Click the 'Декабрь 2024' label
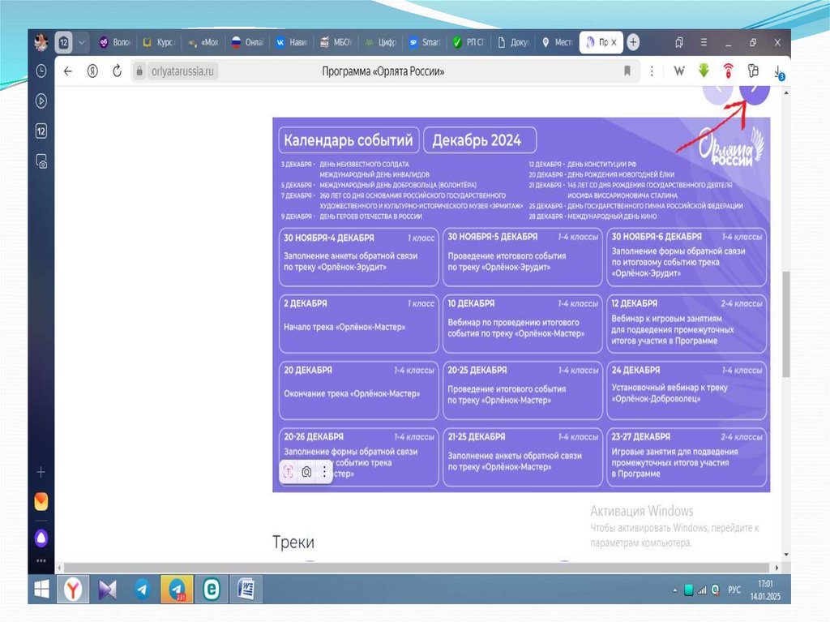Screen dimensions: 830x622 point(480,139)
